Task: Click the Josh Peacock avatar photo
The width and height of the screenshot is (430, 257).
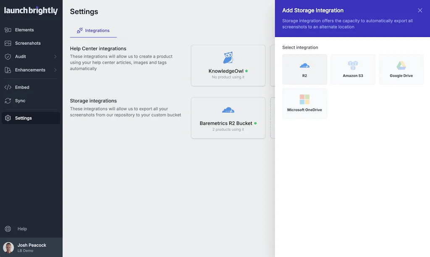Action: (8, 247)
